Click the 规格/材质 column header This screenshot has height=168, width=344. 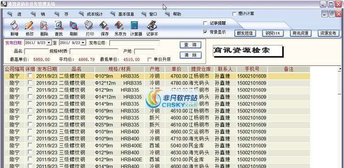pyautogui.click(x=119, y=69)
